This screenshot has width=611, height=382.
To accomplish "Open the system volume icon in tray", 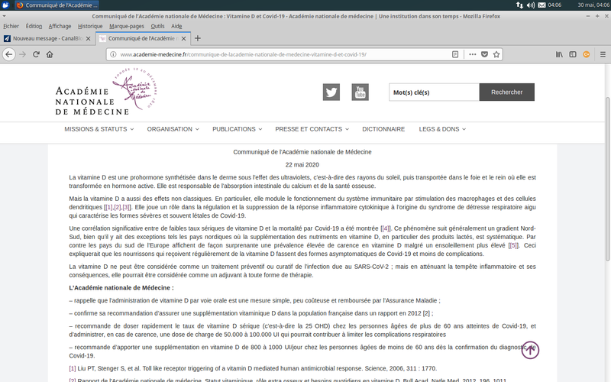I will [532, 5].
